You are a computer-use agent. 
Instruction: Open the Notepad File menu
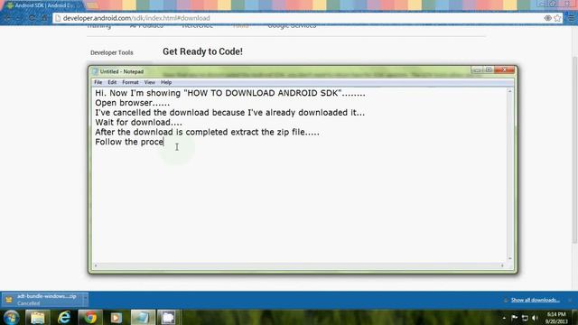(98, 82)
